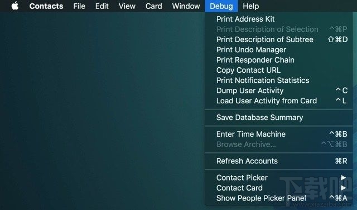Expand the Contact Card submenu arrow
Screen dimensions: 357x210
tap(343, 188)
